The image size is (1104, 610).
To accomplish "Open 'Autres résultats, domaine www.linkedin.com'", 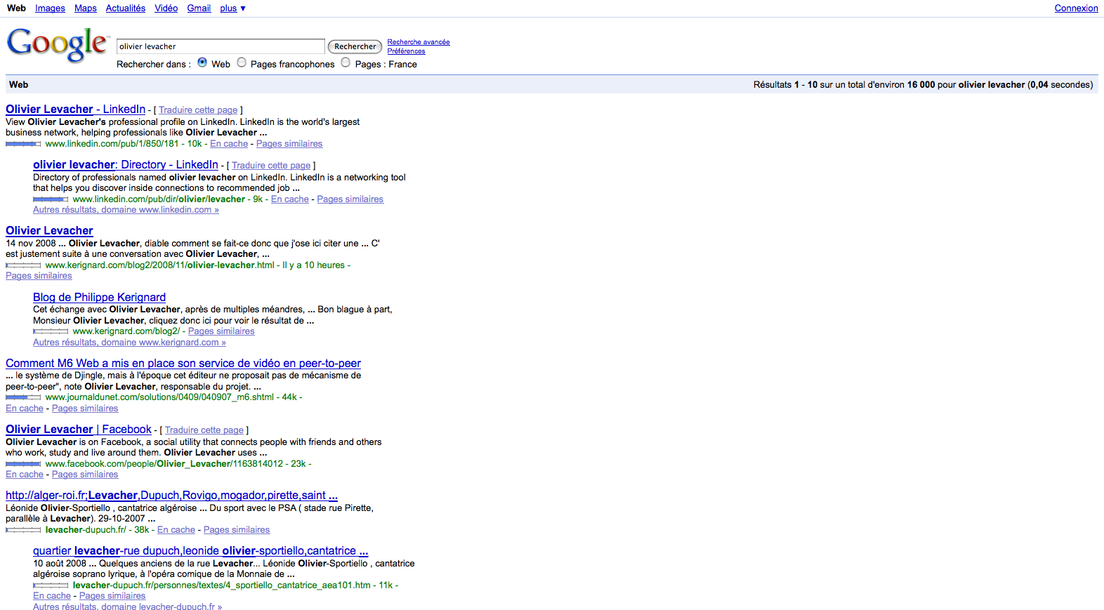I will click(126, 210).
